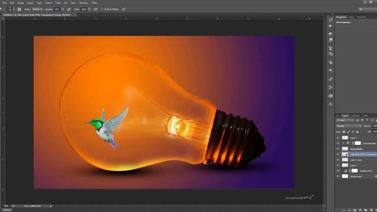Viewport: 377px width, 212px height.
Task: Open the Character panel icon in side strip
Action: click(330, 104)
